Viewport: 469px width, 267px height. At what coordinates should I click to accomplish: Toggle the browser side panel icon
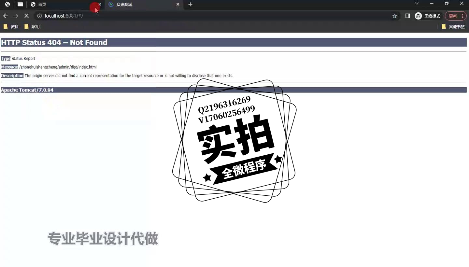click(x=407, y=16)
